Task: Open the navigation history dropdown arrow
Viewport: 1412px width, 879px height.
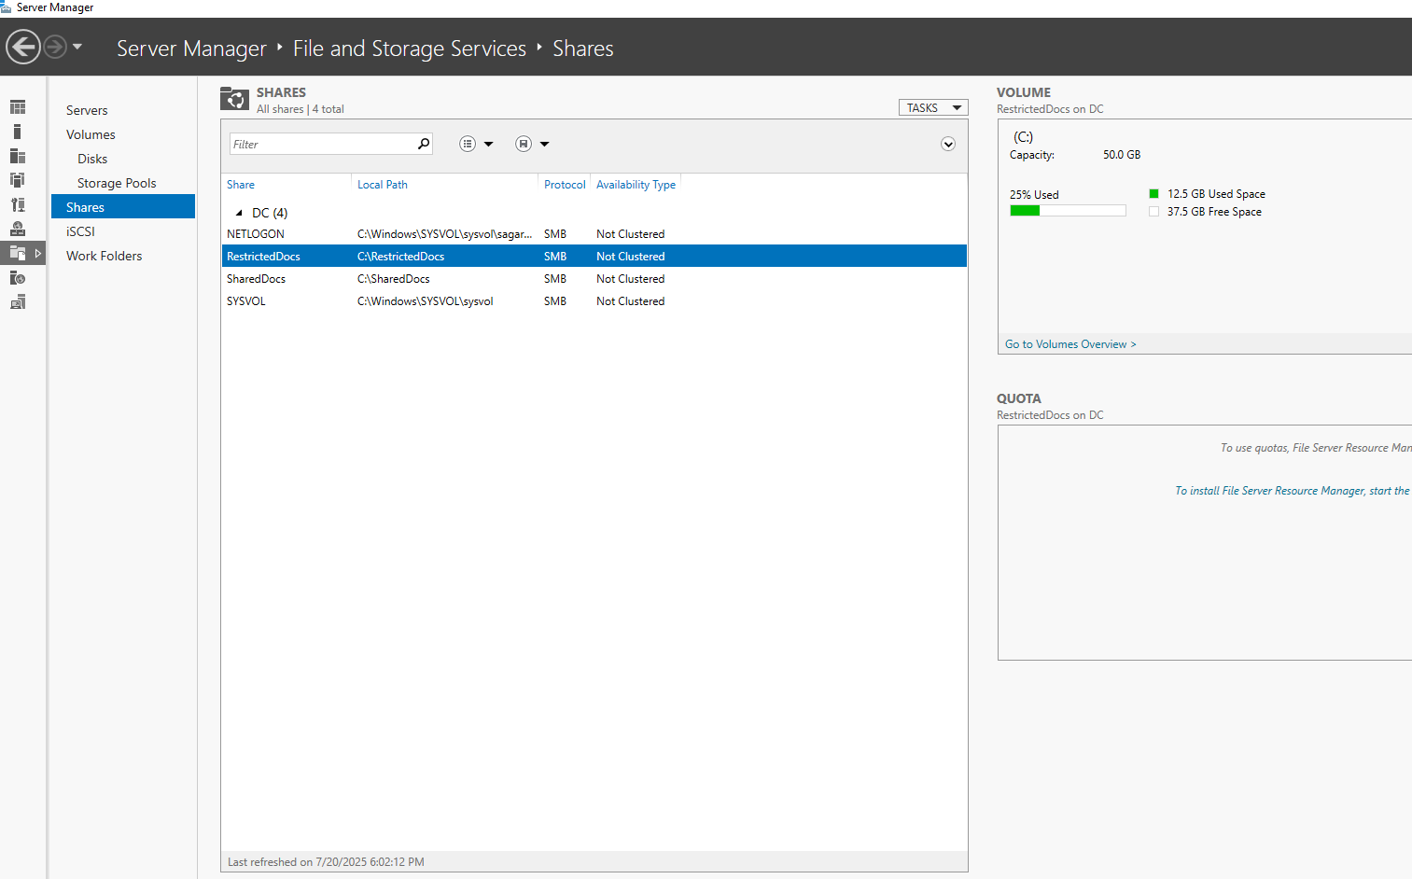Action: point(77,46)
